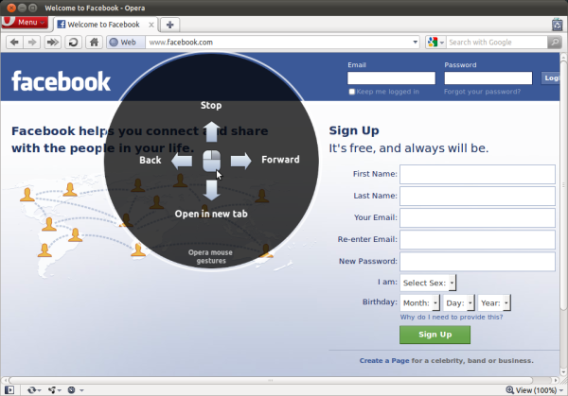Open the Opera Menu button
The image size is (568, 396).
click(x=24, y=23)
